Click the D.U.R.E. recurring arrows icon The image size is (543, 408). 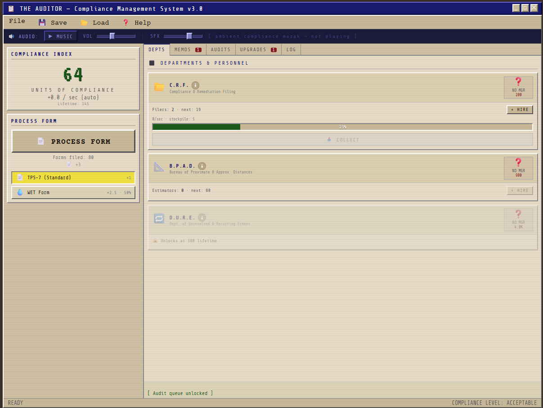pos(159,218)
